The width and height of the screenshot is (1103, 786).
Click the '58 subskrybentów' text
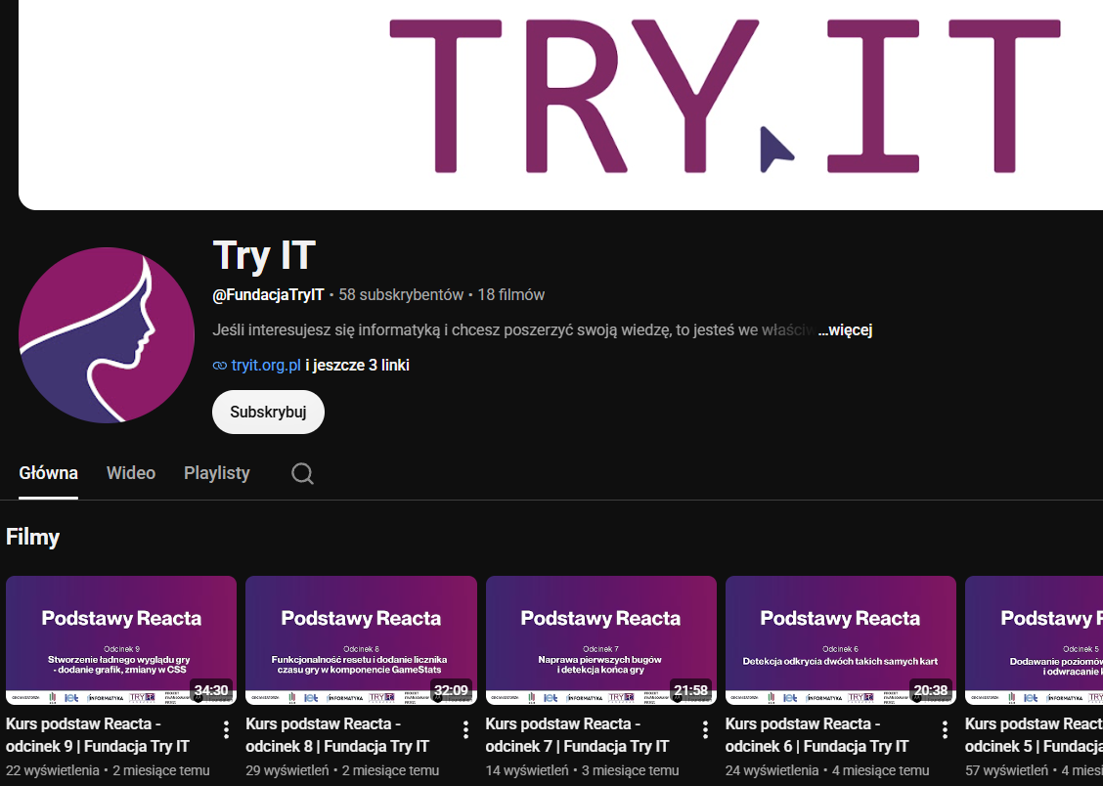click(x=401, y=295)
